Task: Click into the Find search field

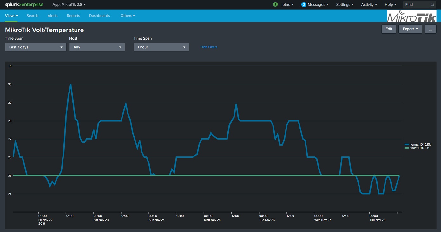Action: coord(416,5)
